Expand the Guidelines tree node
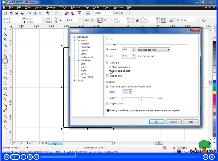The height and width of the screenshot is (161, 218). tap(78, 60)
